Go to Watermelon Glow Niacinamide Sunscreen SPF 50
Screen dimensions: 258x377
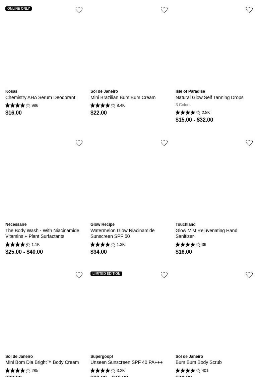coord(122,233)
